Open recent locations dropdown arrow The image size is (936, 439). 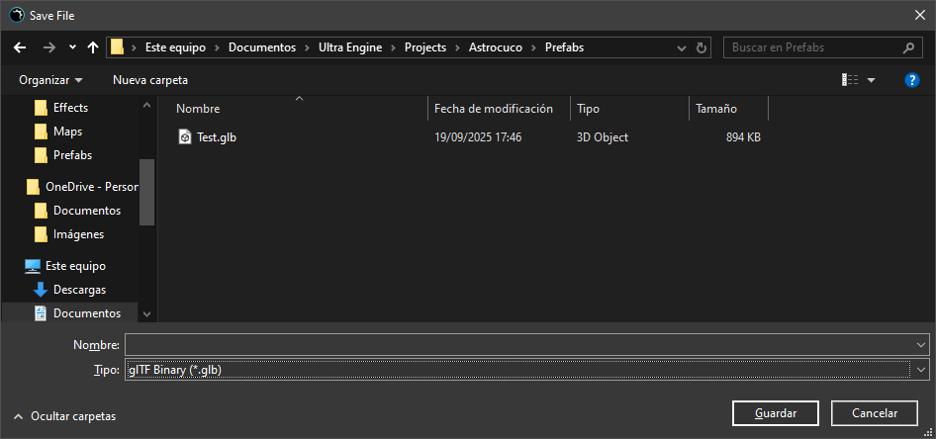(72, 47)
